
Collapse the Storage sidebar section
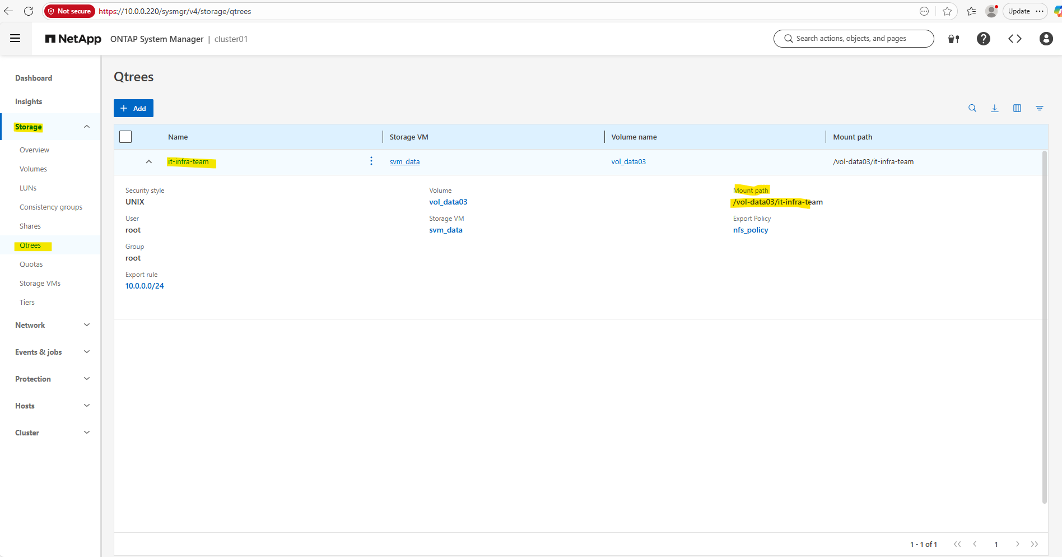tap(87, 127)
